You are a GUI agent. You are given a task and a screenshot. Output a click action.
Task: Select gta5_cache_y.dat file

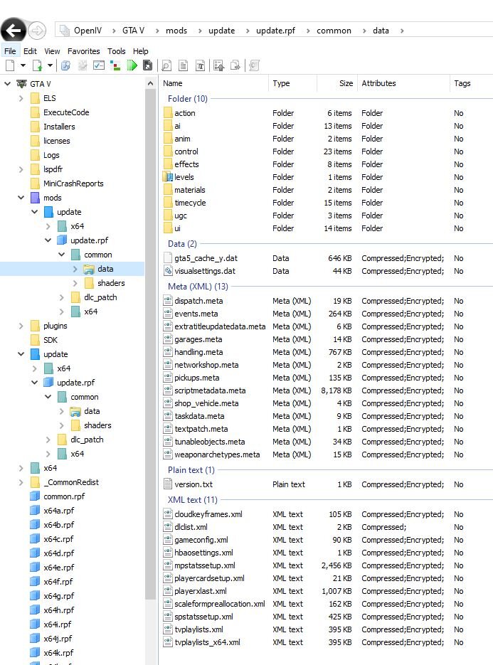[x=206, y=258]
